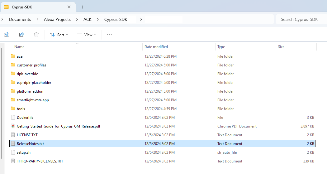Select the THIRD-PARTY-LICENSES.TXT file name

click(40, 161)
